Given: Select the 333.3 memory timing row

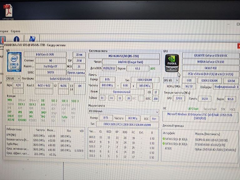Looking at the screenshot, I should tap(123, 156).
